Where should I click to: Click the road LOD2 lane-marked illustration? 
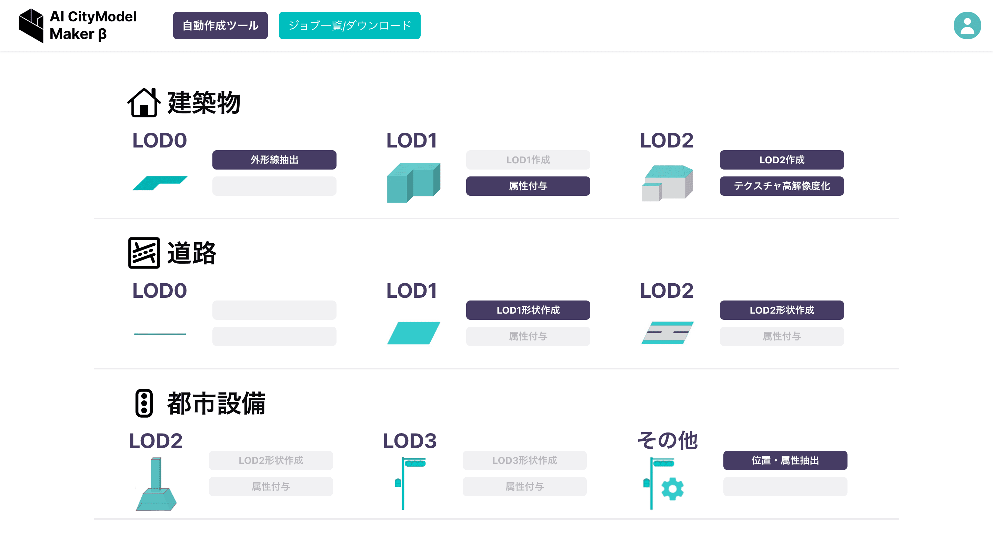pyautogui.click(x=667, y=333)
